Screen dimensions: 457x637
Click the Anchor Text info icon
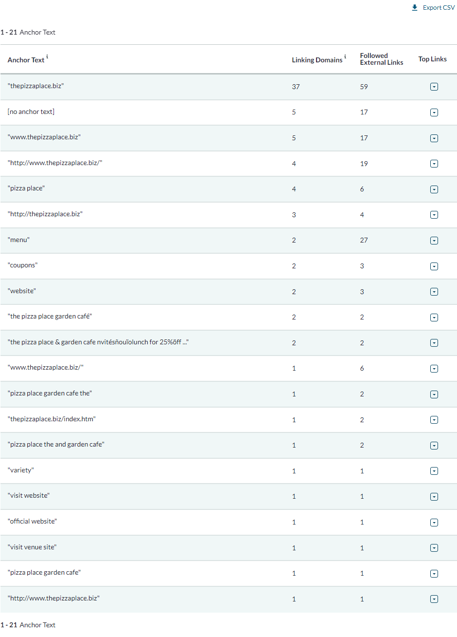(x=47, y=57)
